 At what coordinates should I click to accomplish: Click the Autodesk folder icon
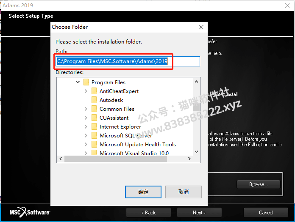[94, 100]
